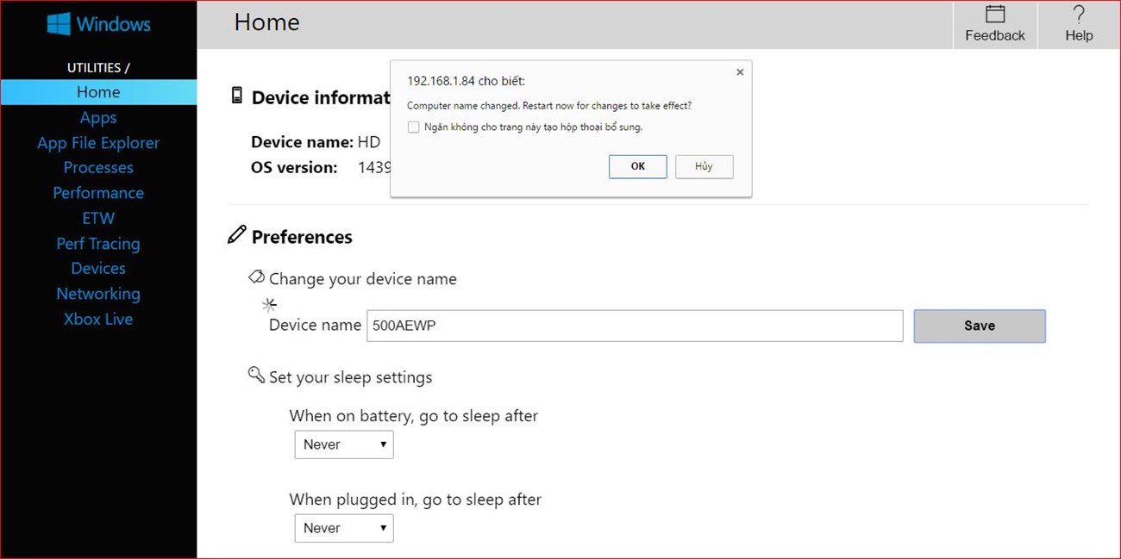Navigate to Xbox Live
This screenshot has width=1121, height=559.
pos(98,319)
